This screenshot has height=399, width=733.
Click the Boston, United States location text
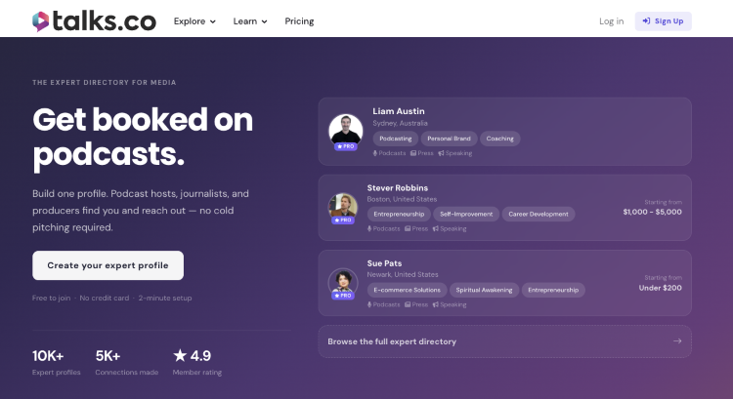[402, 199]
